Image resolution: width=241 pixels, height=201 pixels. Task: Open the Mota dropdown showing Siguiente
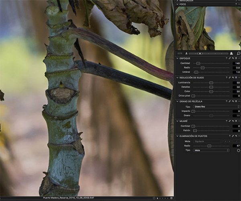pyautogui.click(x=208, y=142)
